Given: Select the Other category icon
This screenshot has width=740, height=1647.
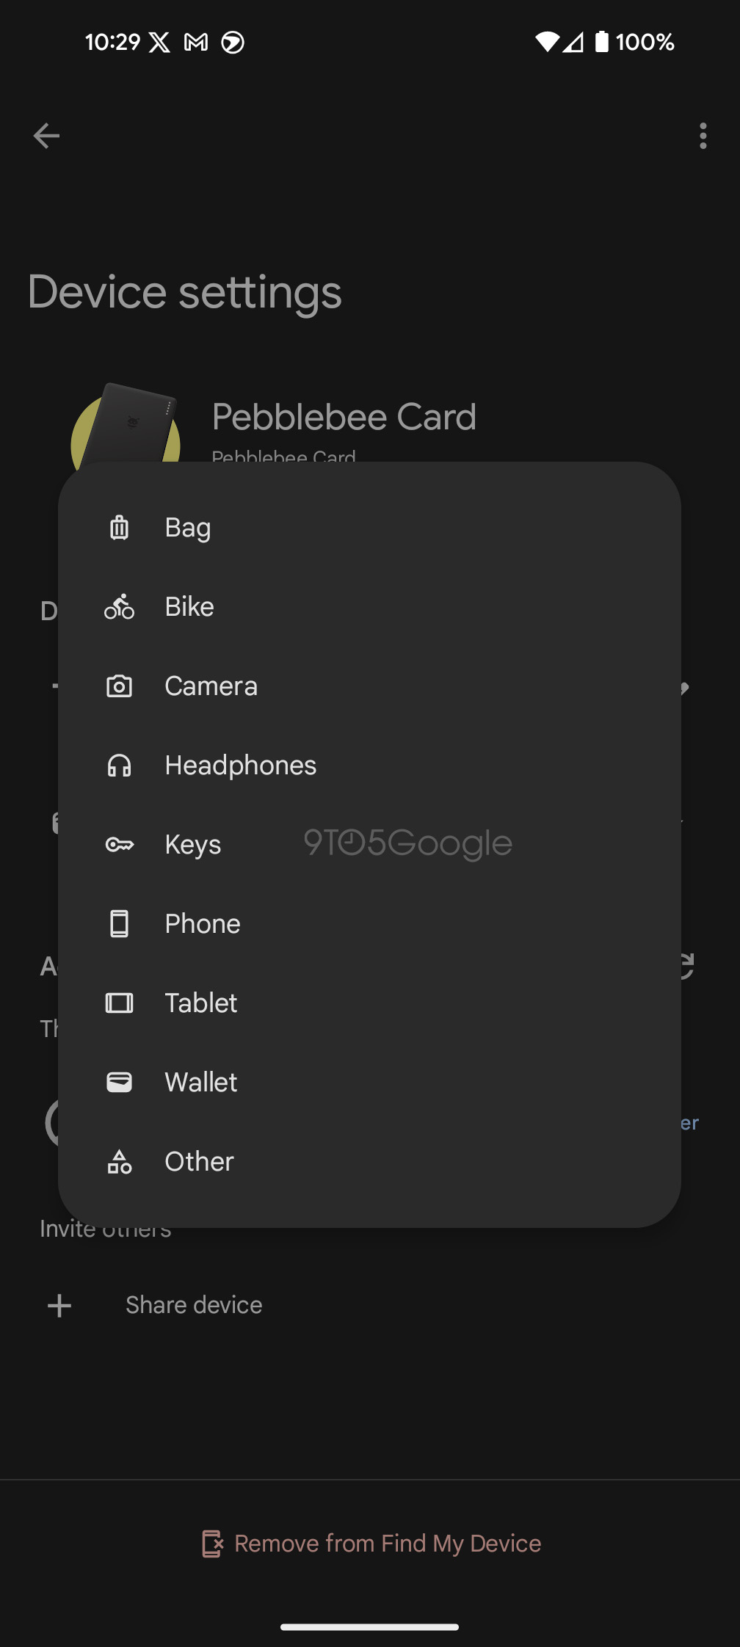Looking at the screenshot, I should tap(119, 1161).
